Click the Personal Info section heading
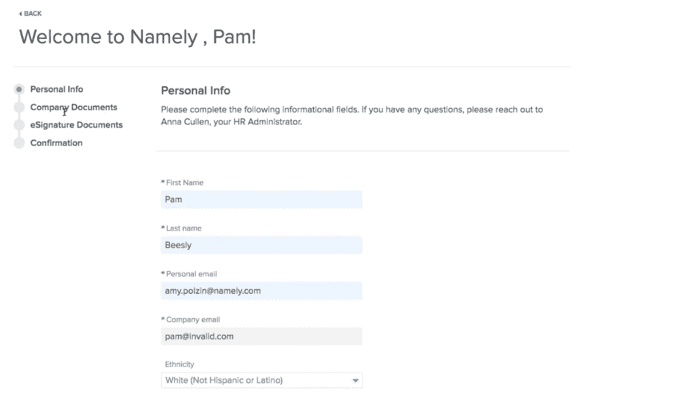697x404 pixels. tap(195, 90)
